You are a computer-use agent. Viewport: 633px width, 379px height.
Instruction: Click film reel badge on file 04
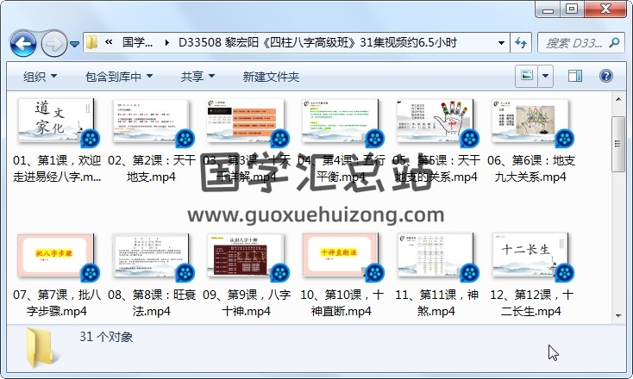pyautogui.click(x=375, y=139)
